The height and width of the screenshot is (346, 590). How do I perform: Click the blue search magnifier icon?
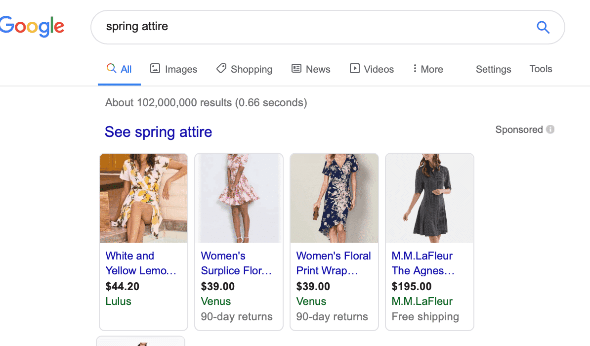(543, 27)
